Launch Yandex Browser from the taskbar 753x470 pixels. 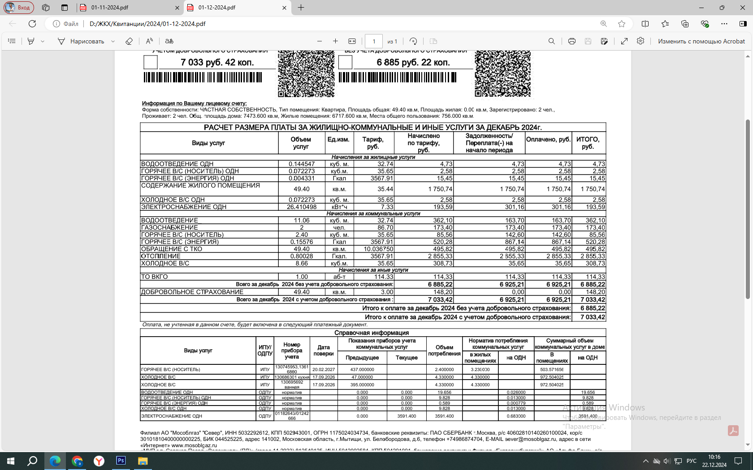(x=99, y=461)
